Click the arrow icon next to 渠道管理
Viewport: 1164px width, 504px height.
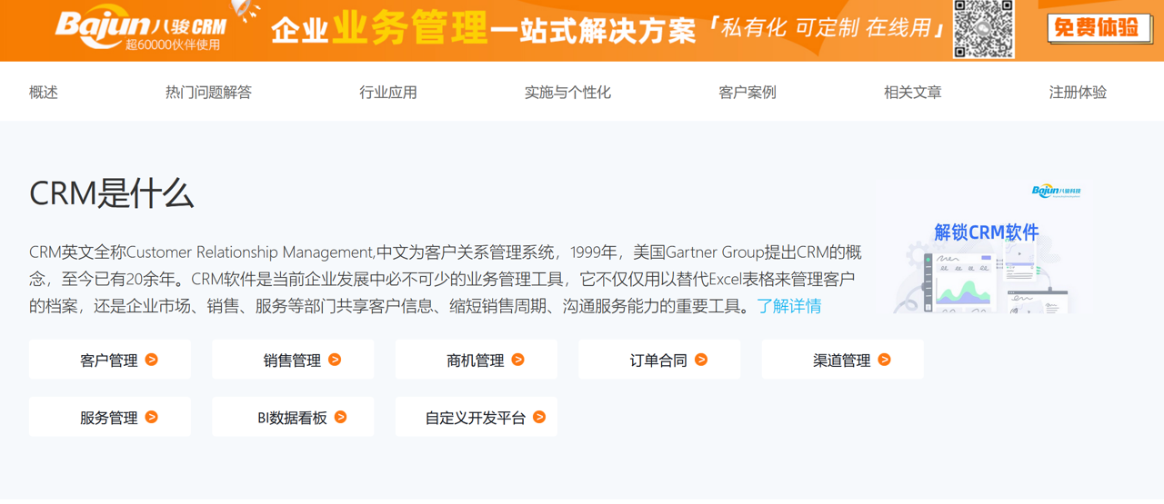[884, 360]
